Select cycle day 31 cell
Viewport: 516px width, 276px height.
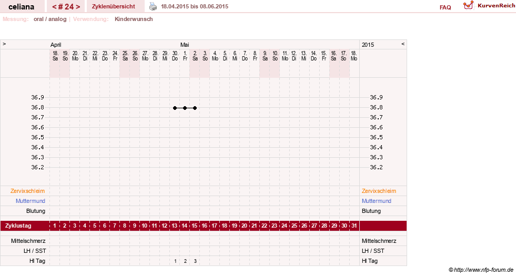354,226
